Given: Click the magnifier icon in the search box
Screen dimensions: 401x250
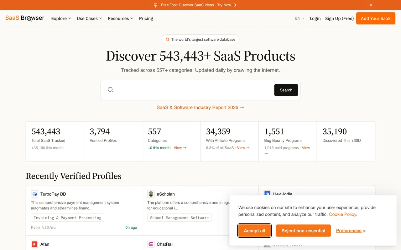Looking at the screenshot, I should click(111, 90).
